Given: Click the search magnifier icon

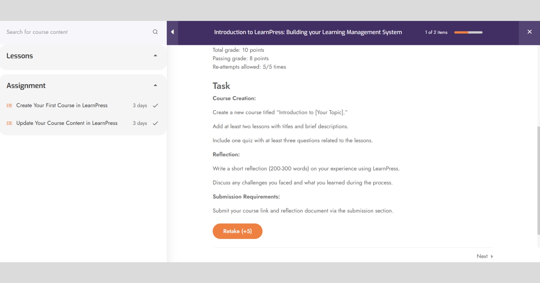Looking at the screenshot, I should tap(155, 32).
